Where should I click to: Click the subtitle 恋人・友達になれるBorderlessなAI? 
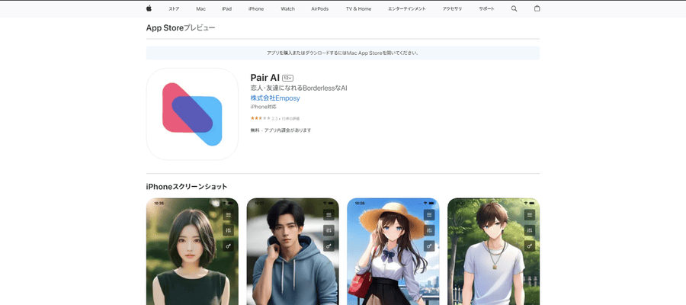click(x=299, y=88)
